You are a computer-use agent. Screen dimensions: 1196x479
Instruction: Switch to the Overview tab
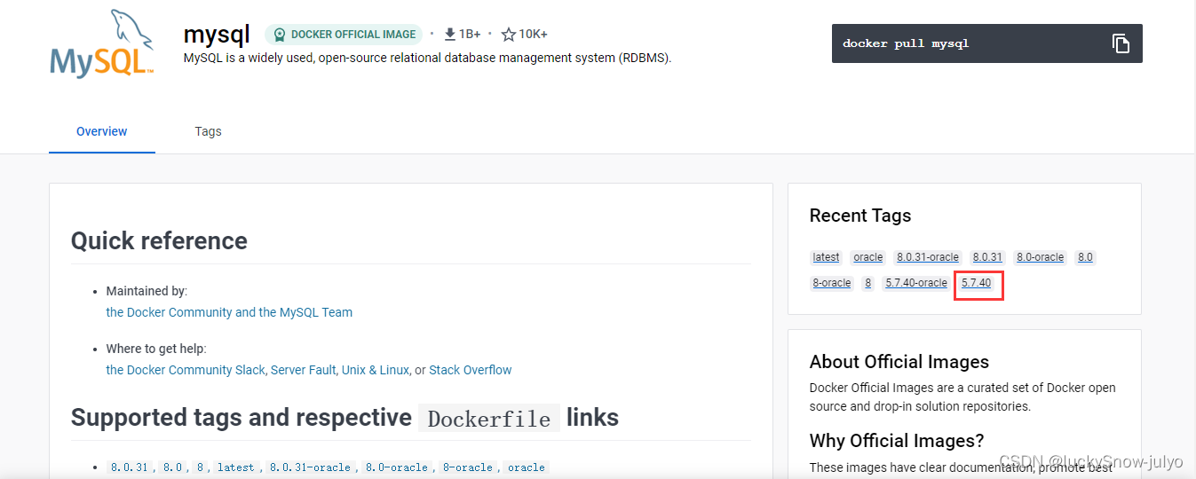pyautogui.click(x=102, y=131)
